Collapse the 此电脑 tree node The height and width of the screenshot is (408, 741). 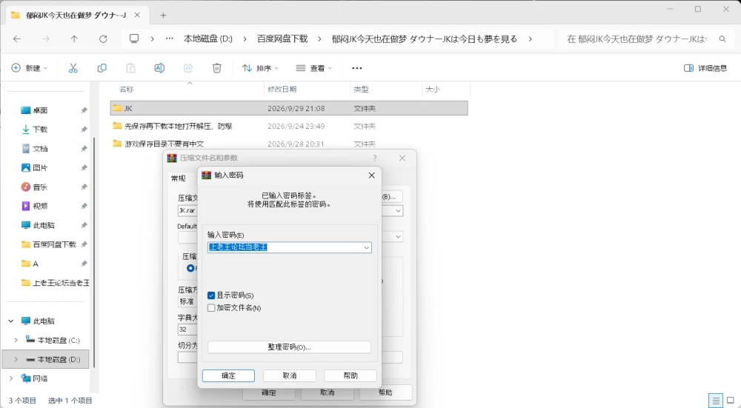point(11,321)
